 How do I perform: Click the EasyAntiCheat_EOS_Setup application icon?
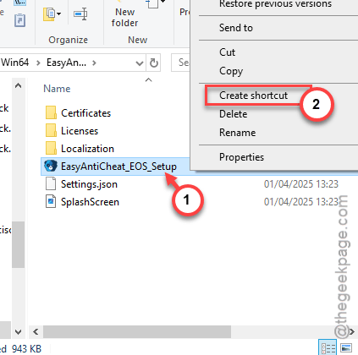pyautogui.click(x=51, y=167)
